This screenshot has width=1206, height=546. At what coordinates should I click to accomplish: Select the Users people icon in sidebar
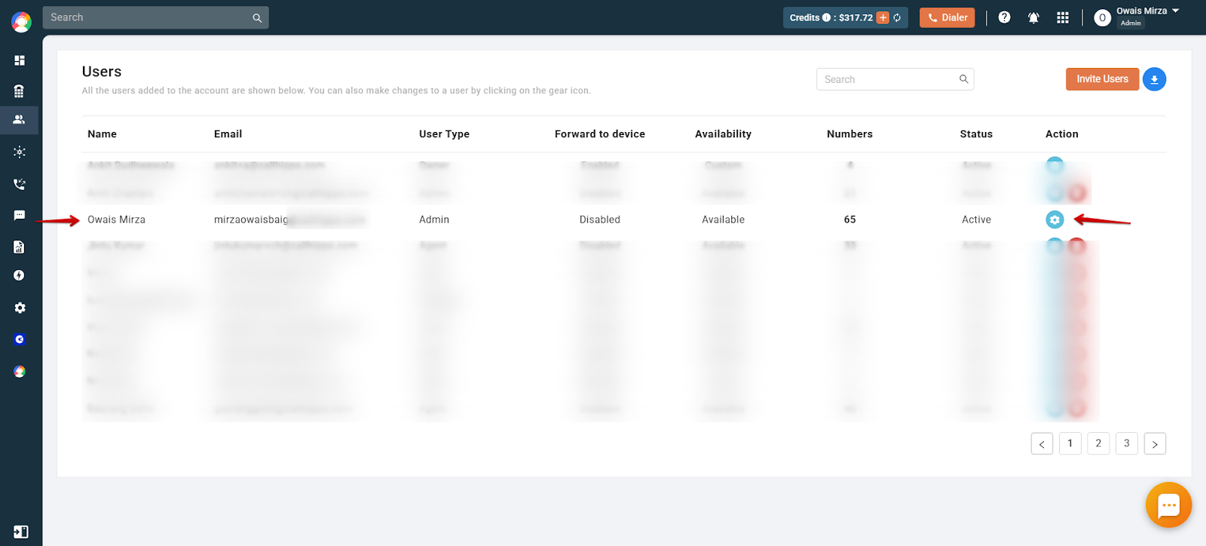20,119
